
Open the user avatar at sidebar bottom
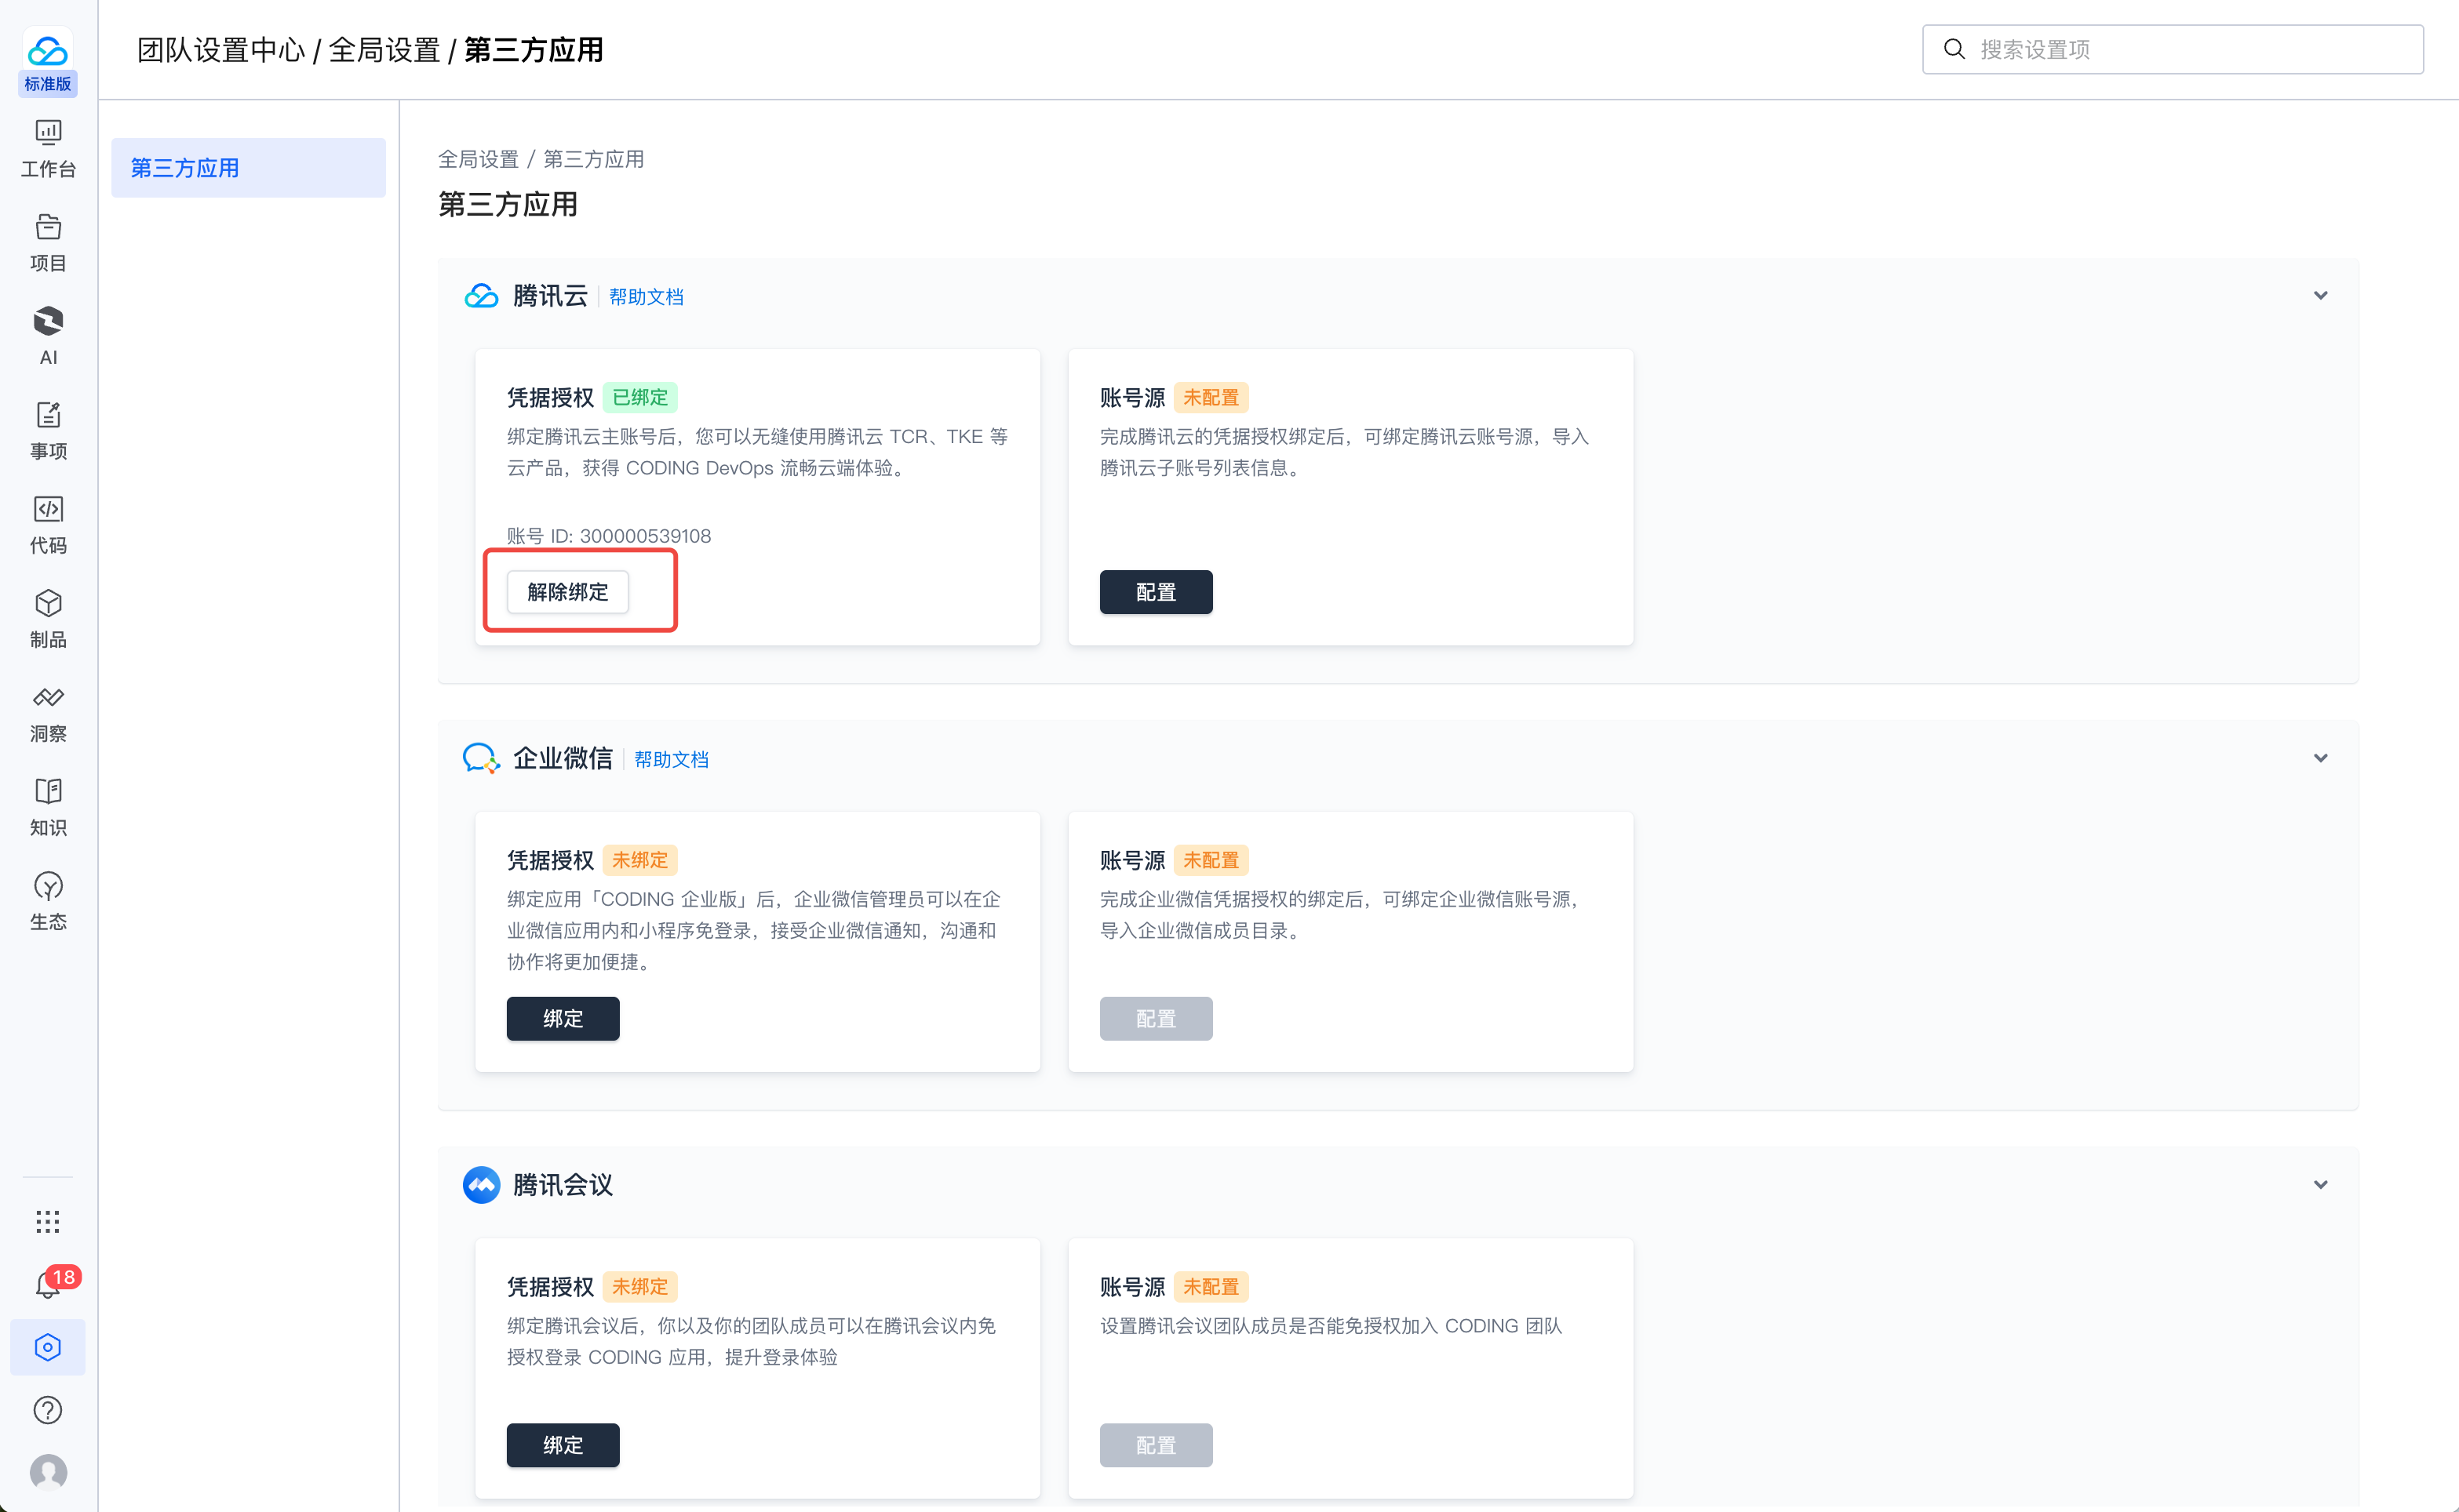48,1472
